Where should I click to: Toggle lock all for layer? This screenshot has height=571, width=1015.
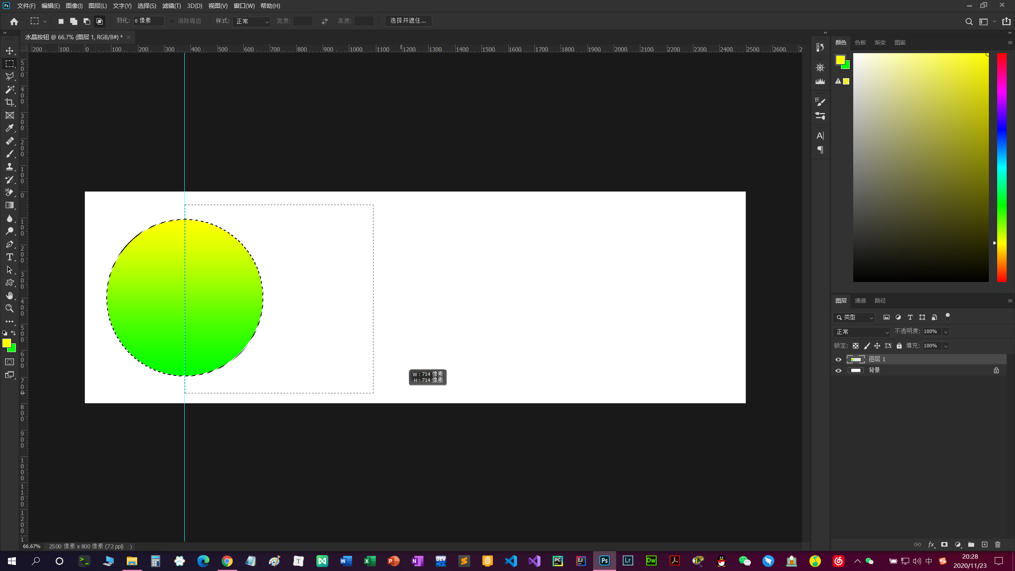tap(899, 346)
